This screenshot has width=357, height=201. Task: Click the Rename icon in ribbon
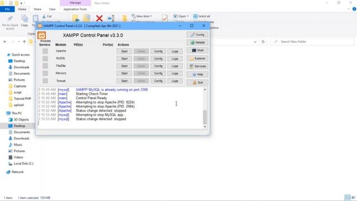[x=111, y=18]
